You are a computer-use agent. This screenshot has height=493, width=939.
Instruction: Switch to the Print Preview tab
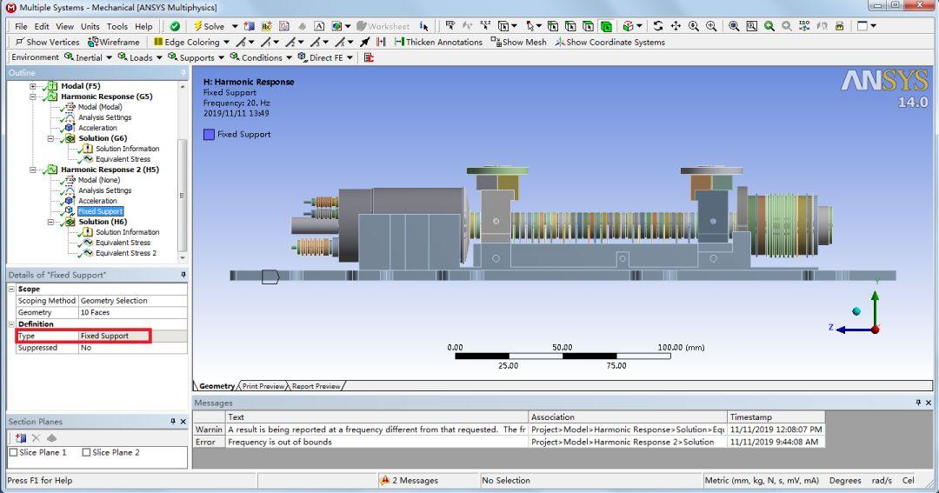(263, 386)
